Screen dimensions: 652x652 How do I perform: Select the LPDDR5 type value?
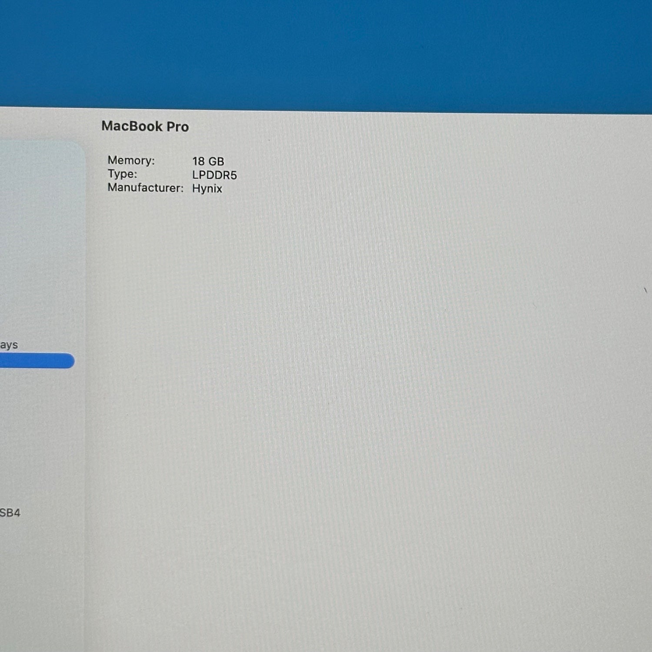tap(215, 175)
